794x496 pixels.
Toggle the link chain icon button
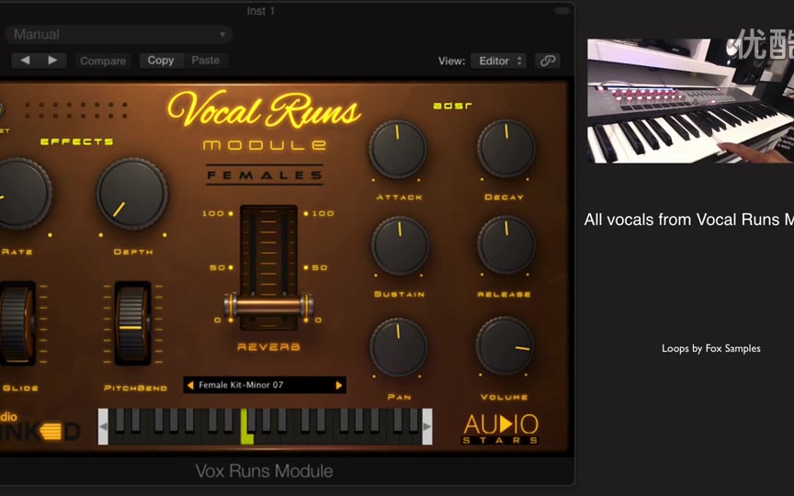coord(548,61)
